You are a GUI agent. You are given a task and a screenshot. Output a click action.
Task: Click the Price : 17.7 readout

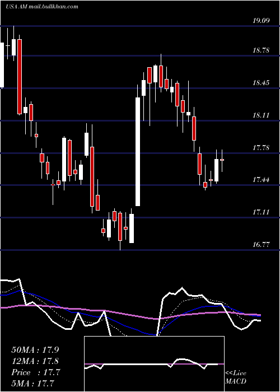tap(36, 372)
